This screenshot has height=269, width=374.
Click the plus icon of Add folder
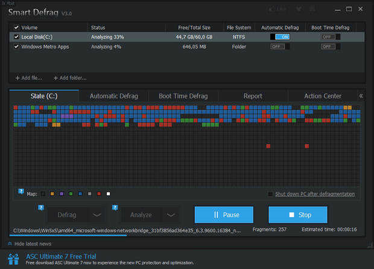pos(55,78)
